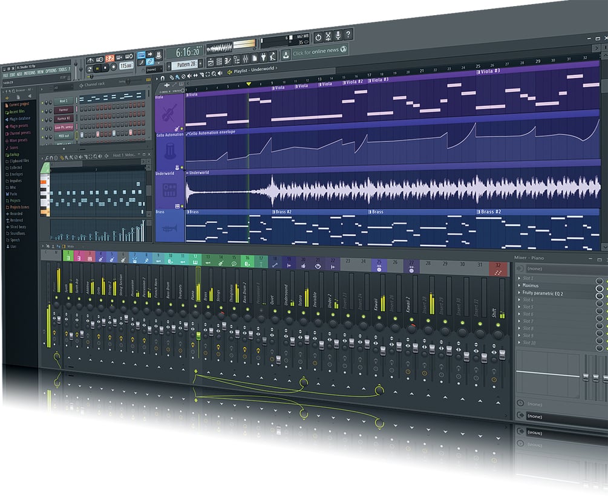Click the yellow playlist playhead marker
This screenshot has width=608, height=497.
coord(249,83)
